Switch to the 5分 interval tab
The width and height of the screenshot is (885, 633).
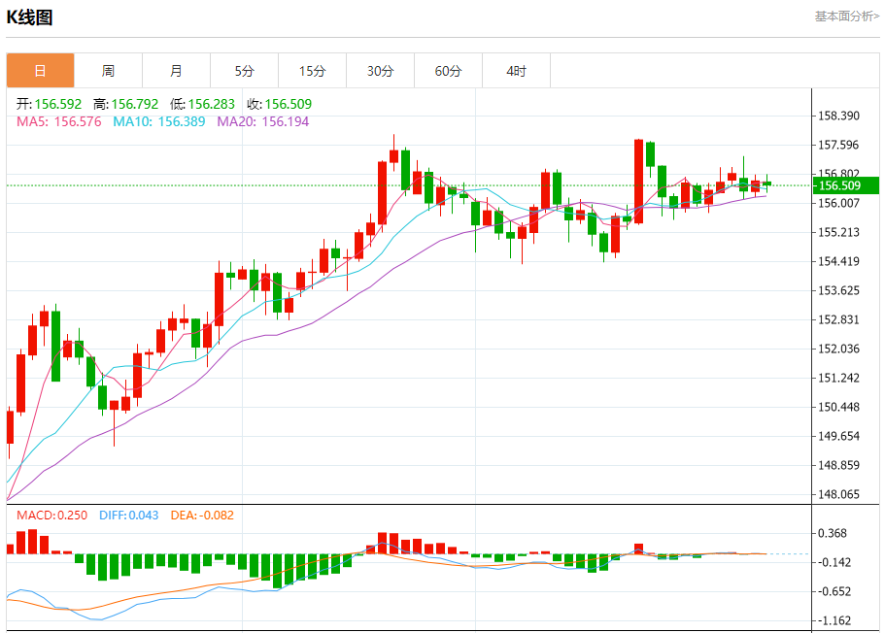pos(244,71)
